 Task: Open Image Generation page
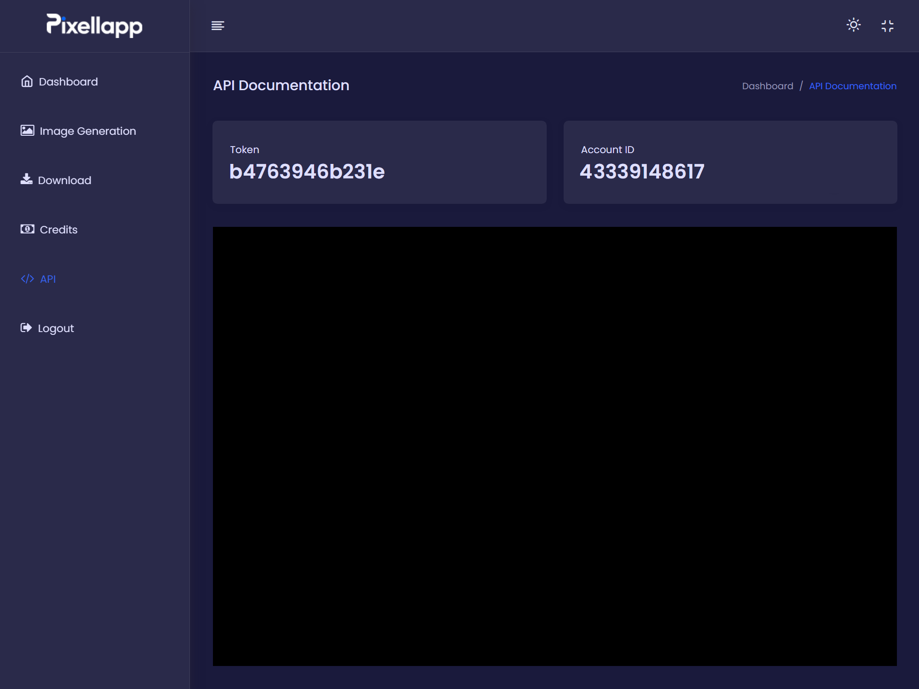point(88,131)
